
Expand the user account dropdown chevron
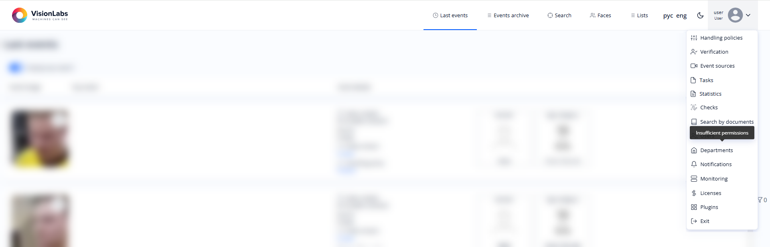[748, 15]
